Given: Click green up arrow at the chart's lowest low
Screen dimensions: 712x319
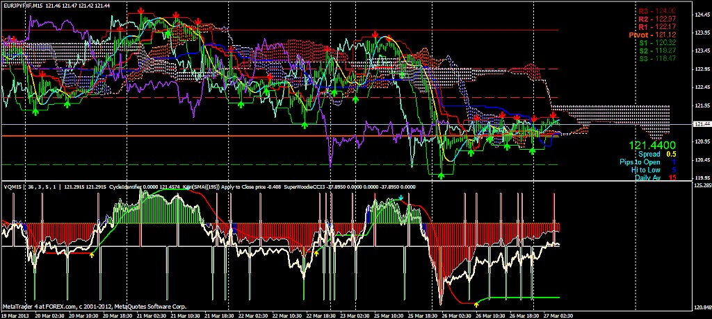Looking at the screenshot, I should coord(440,176).
